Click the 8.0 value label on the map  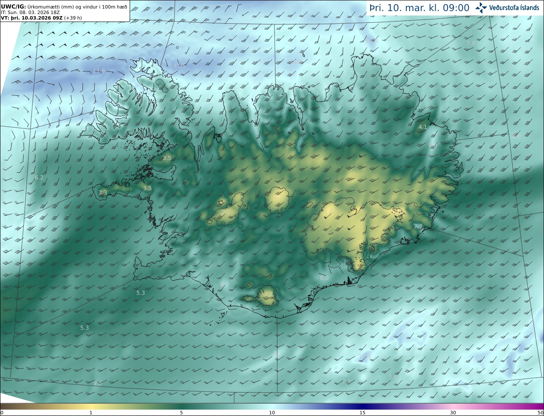[324, 278]
